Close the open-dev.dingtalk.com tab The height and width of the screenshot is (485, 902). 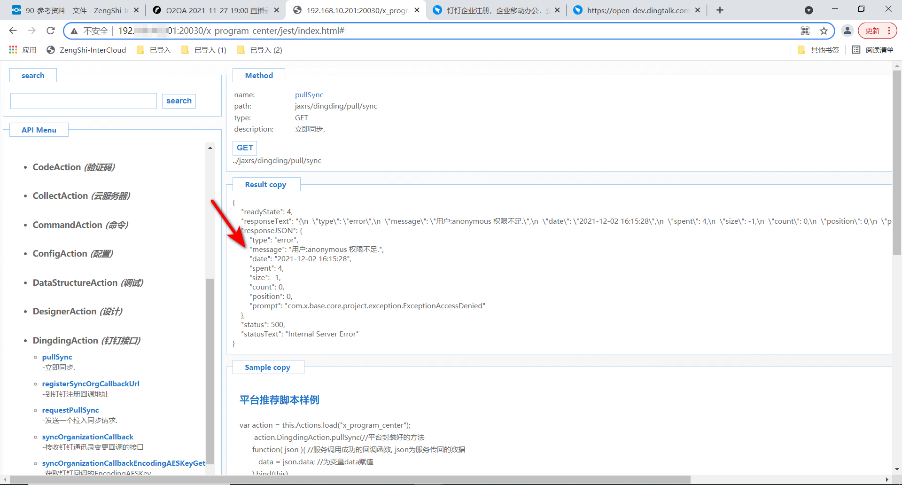point(698,10)
